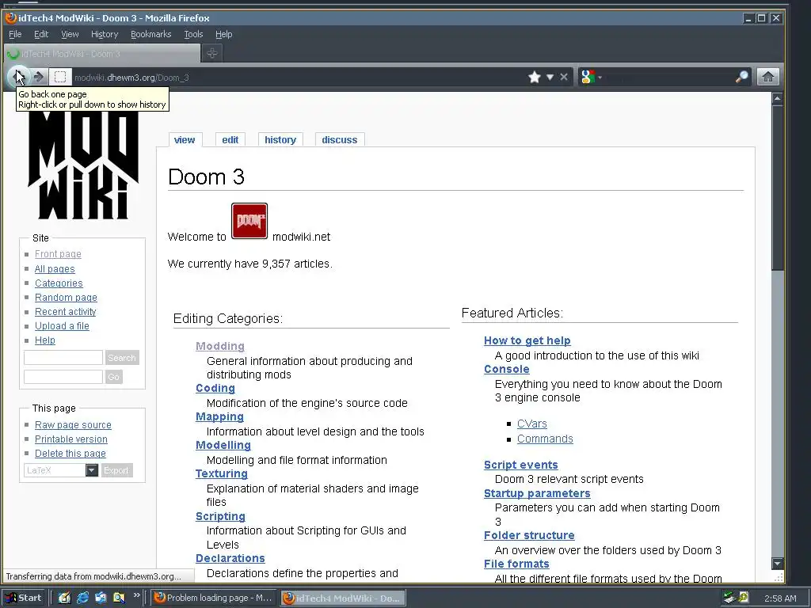Open the Mapping category link

pyautogui.click(x=219, y=416)
